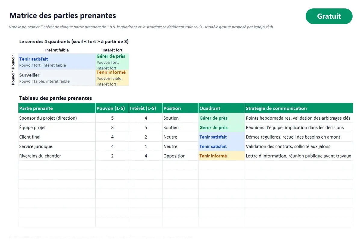
Task: Select the 'Tenir satisfait' quadrant legend cell
Action: [57, 62]
